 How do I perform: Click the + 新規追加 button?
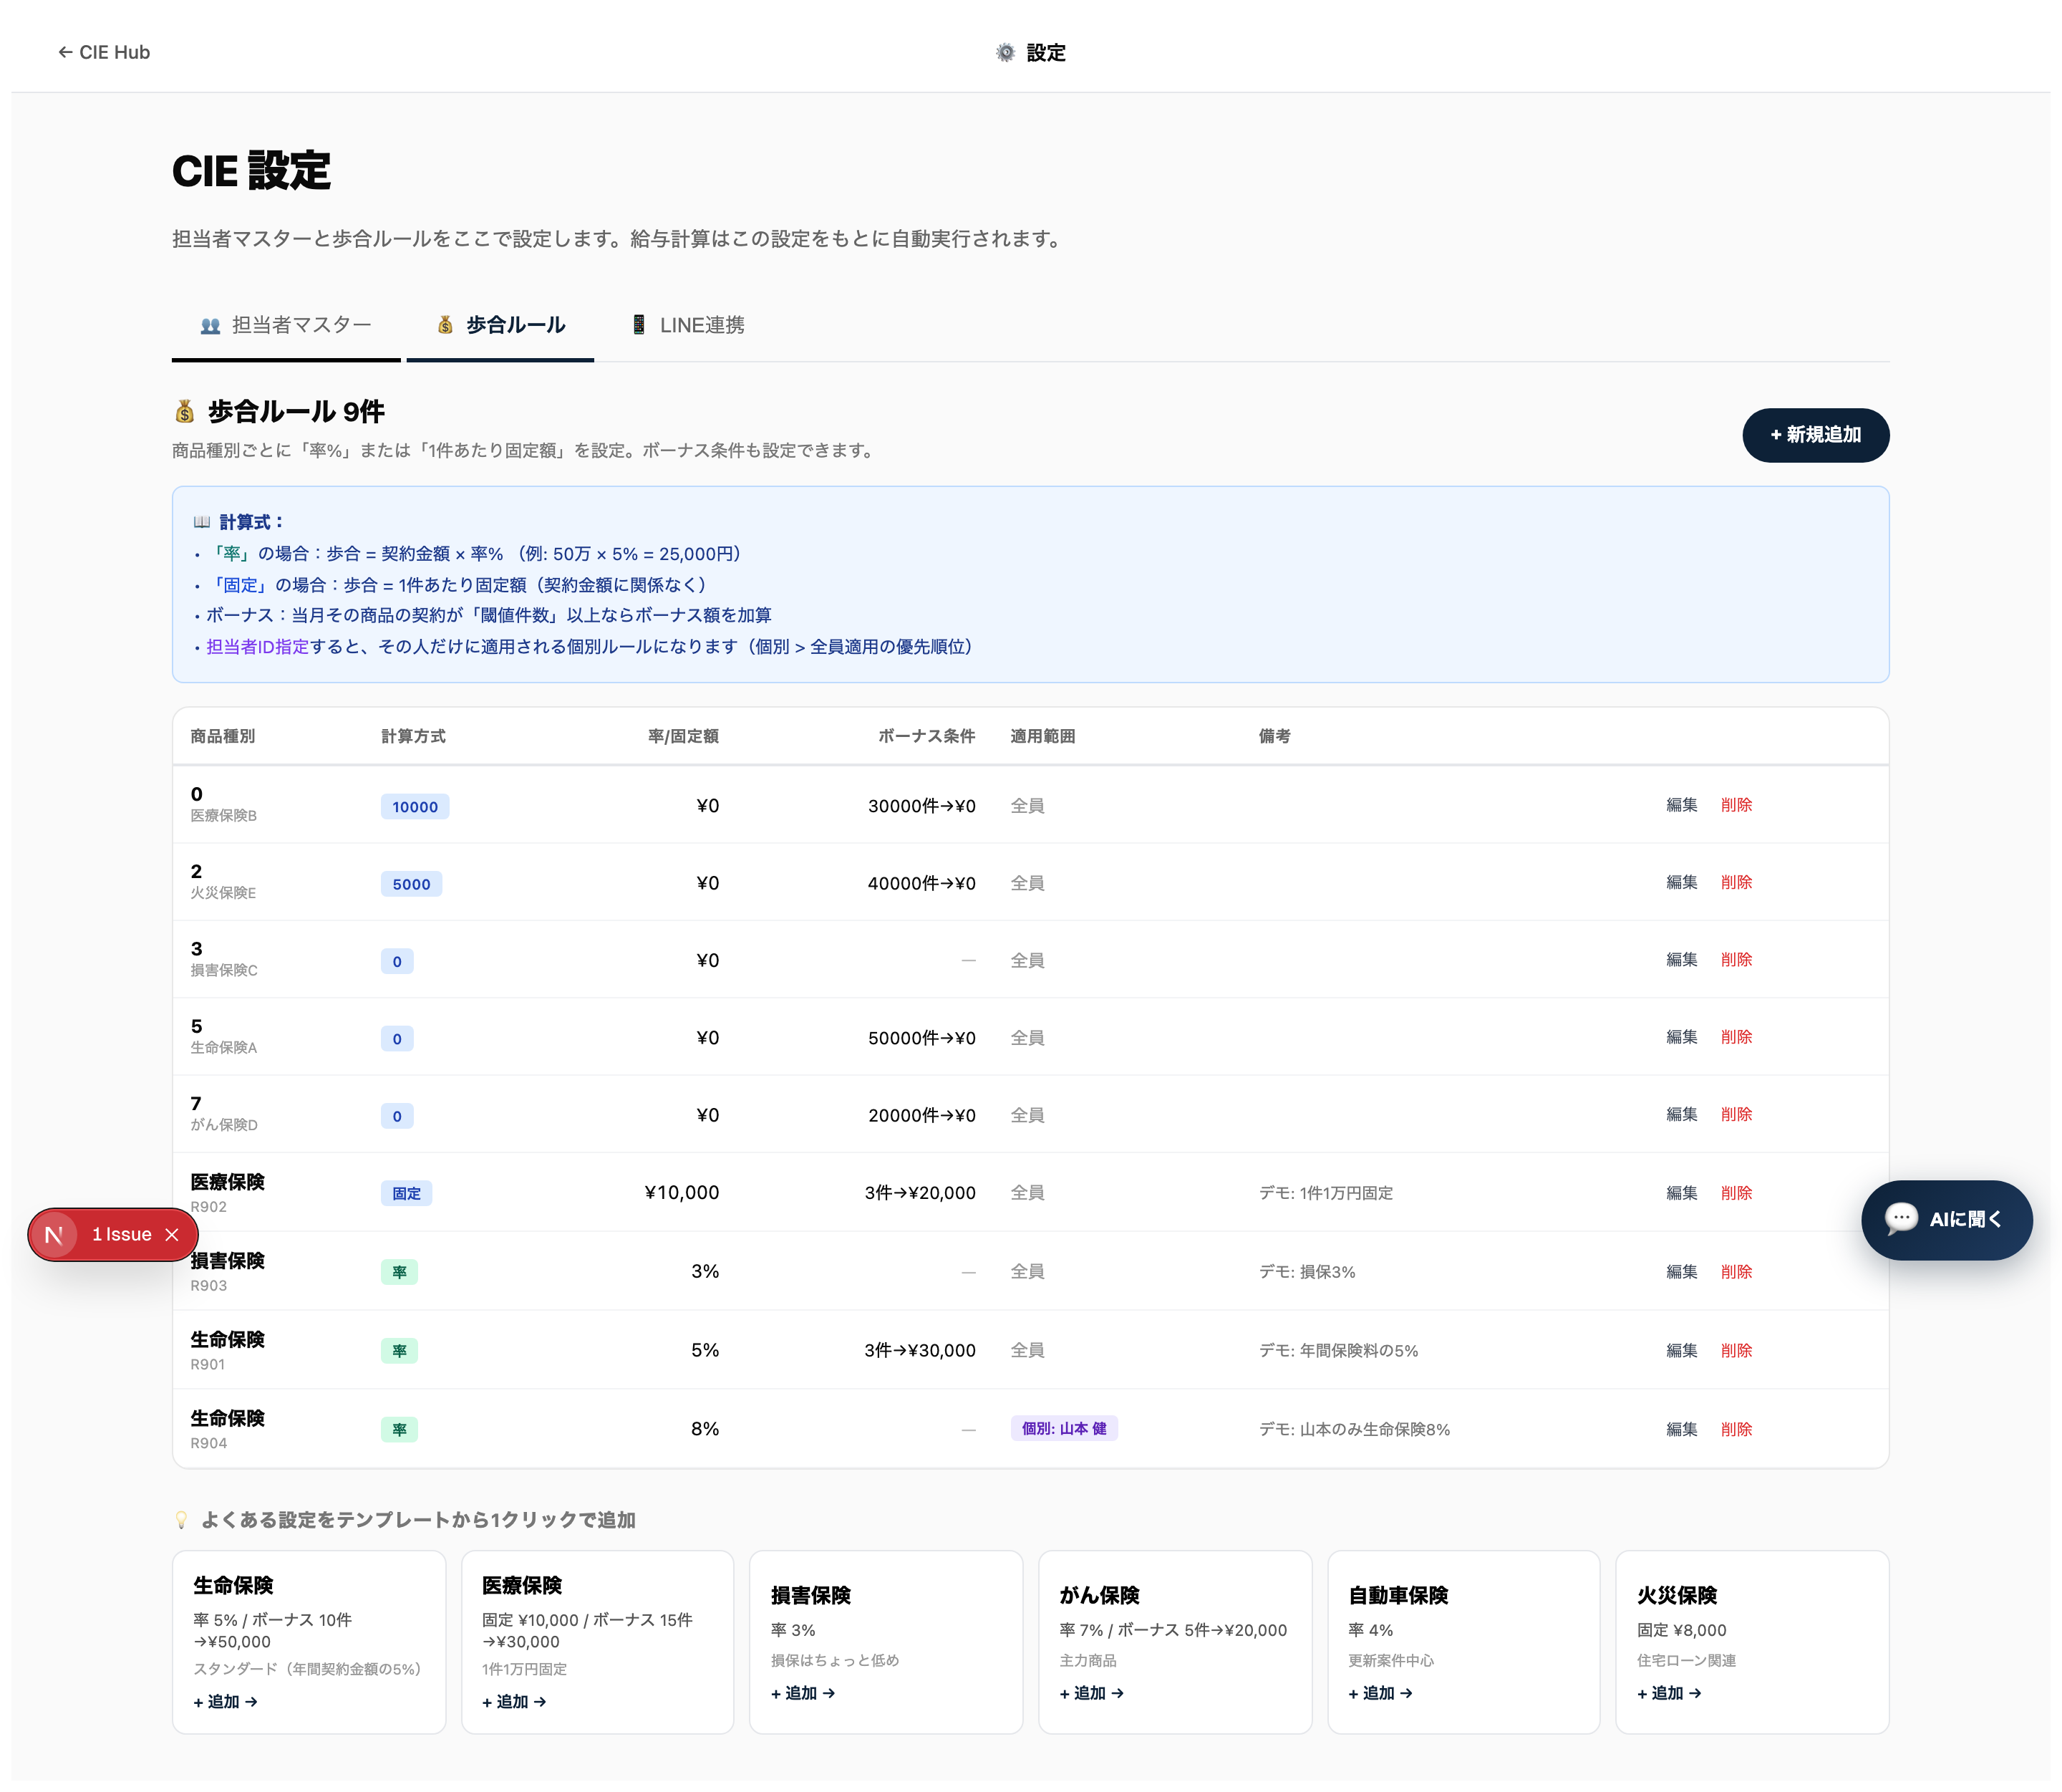[x=1814, y=435]
